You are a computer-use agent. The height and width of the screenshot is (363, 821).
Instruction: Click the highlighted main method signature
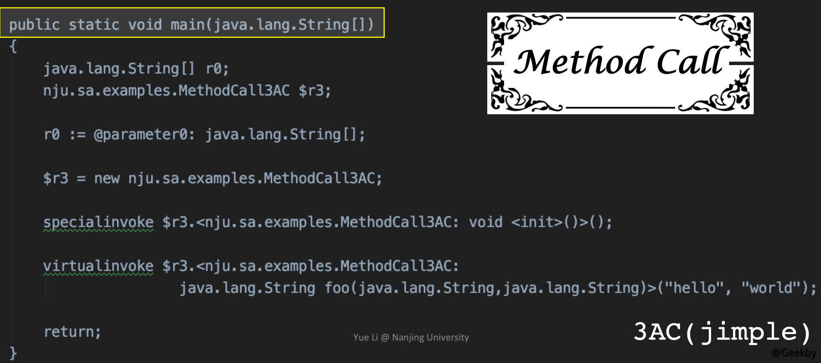191,24
